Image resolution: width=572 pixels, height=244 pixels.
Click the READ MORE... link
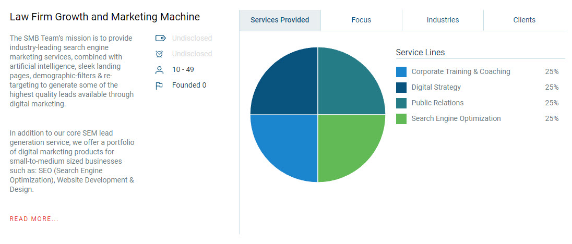pyautogui.click(x=34, y=219)
